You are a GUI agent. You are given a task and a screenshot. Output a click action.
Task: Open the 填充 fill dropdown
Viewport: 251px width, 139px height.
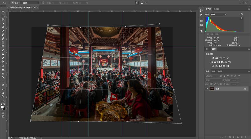239,84
